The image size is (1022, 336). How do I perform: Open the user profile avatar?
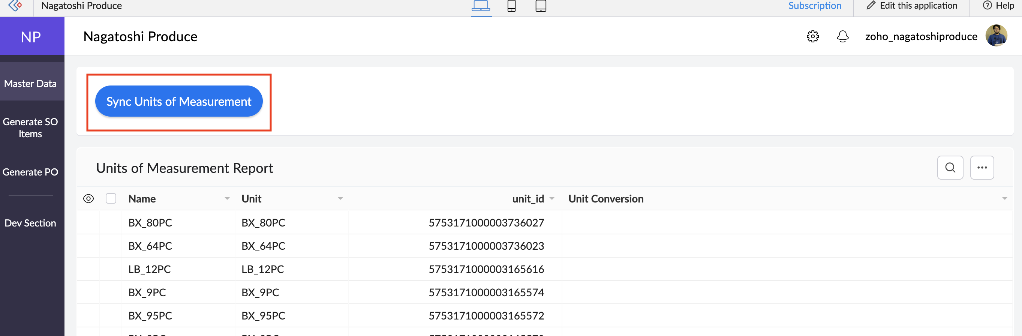coord(996,36)
